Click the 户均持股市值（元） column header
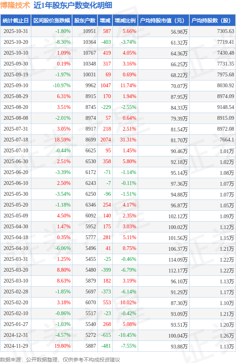The image size is (236, 363). point(163,21)
